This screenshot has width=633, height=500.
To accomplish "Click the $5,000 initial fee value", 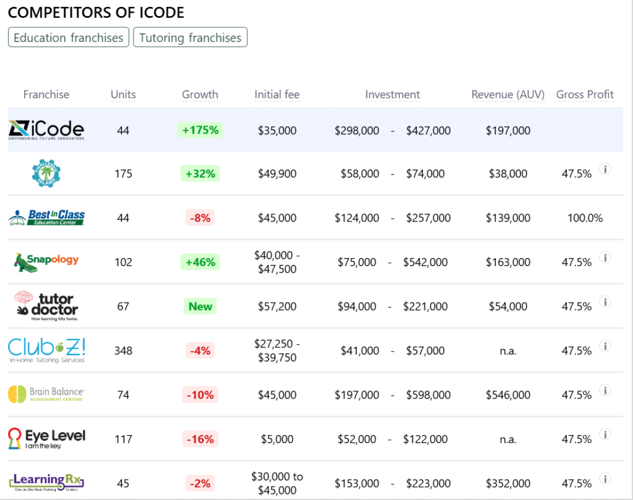I will 277,439.
